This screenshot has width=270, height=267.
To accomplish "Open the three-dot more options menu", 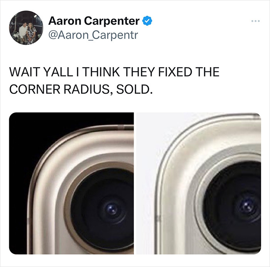I will pyautogui.click(x=255, y=21).
